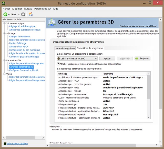Image resolution: width=164 pixels, height=149 pixels.
Task: Click the NVIDIA icon beside Informations système
Action: (5, 143)
